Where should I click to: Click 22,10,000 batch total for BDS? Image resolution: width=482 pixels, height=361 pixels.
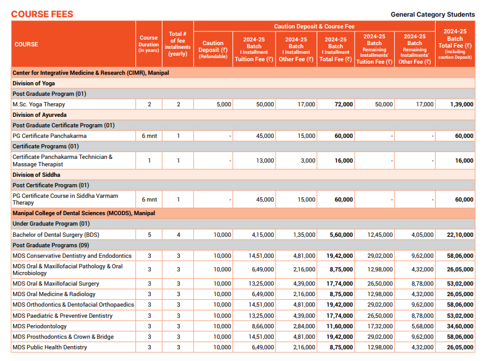click(x=460, y=235)
